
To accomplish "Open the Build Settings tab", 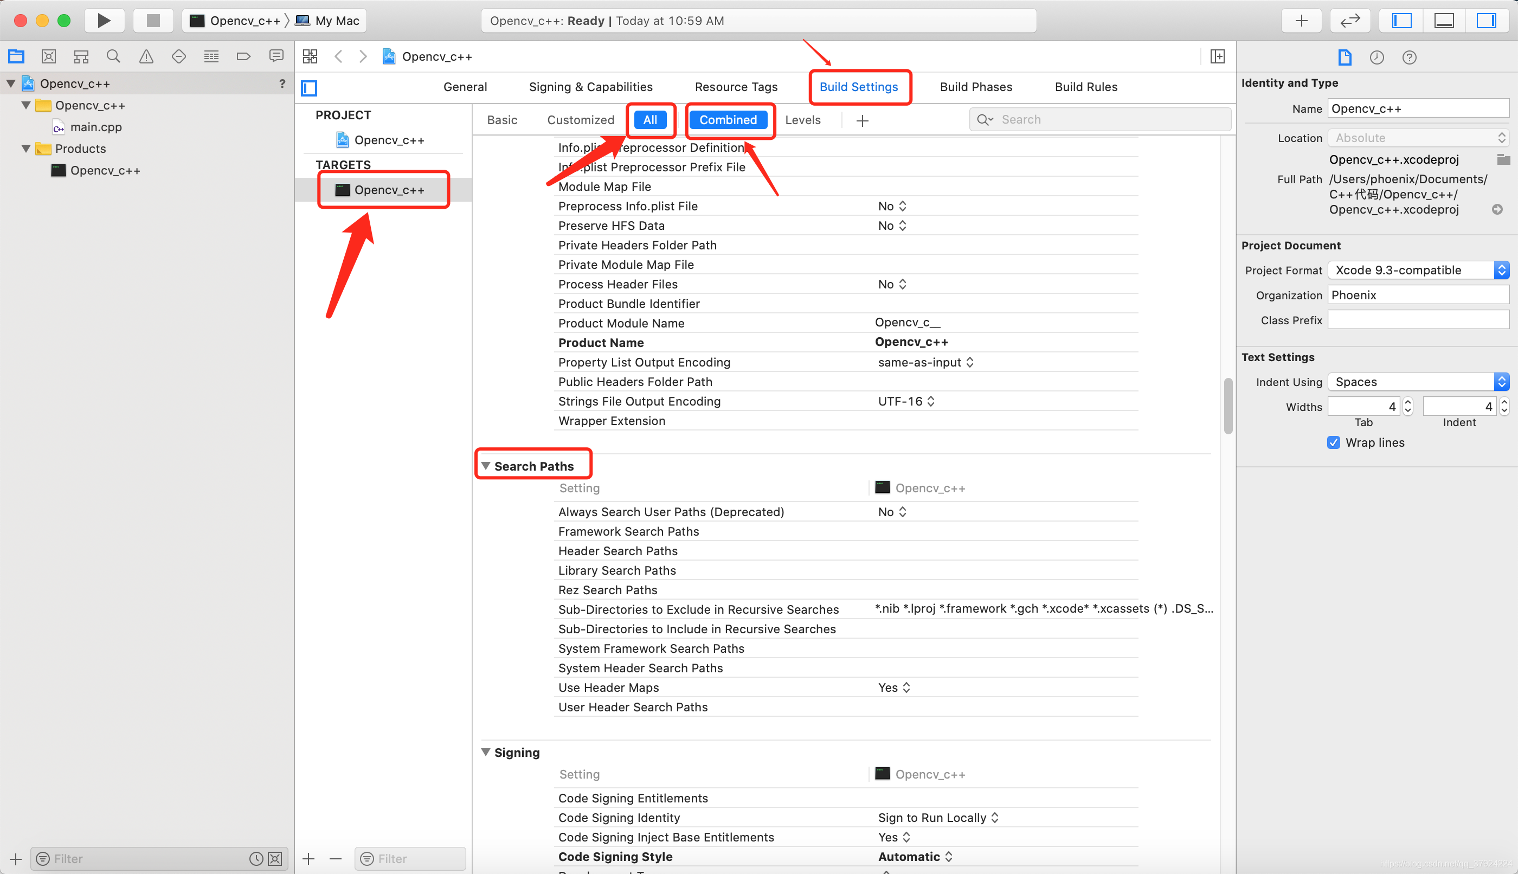I will point(859,87).
